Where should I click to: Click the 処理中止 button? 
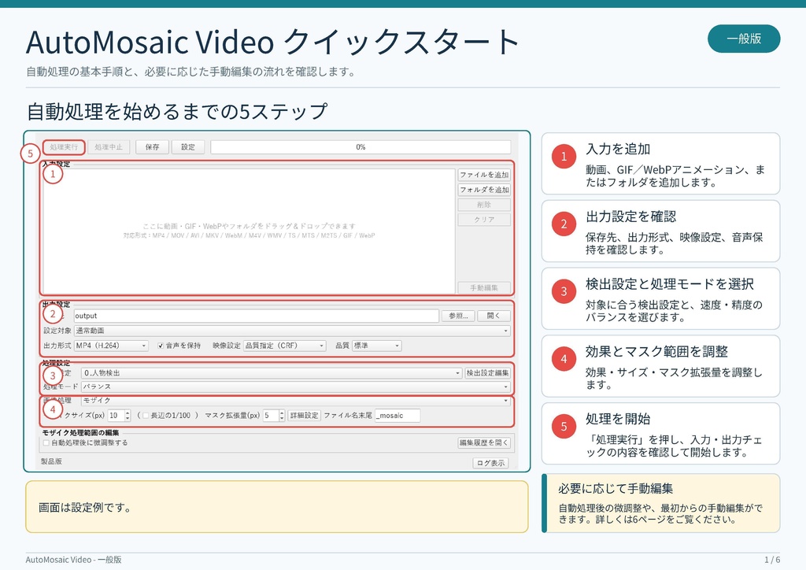(109, 147)
